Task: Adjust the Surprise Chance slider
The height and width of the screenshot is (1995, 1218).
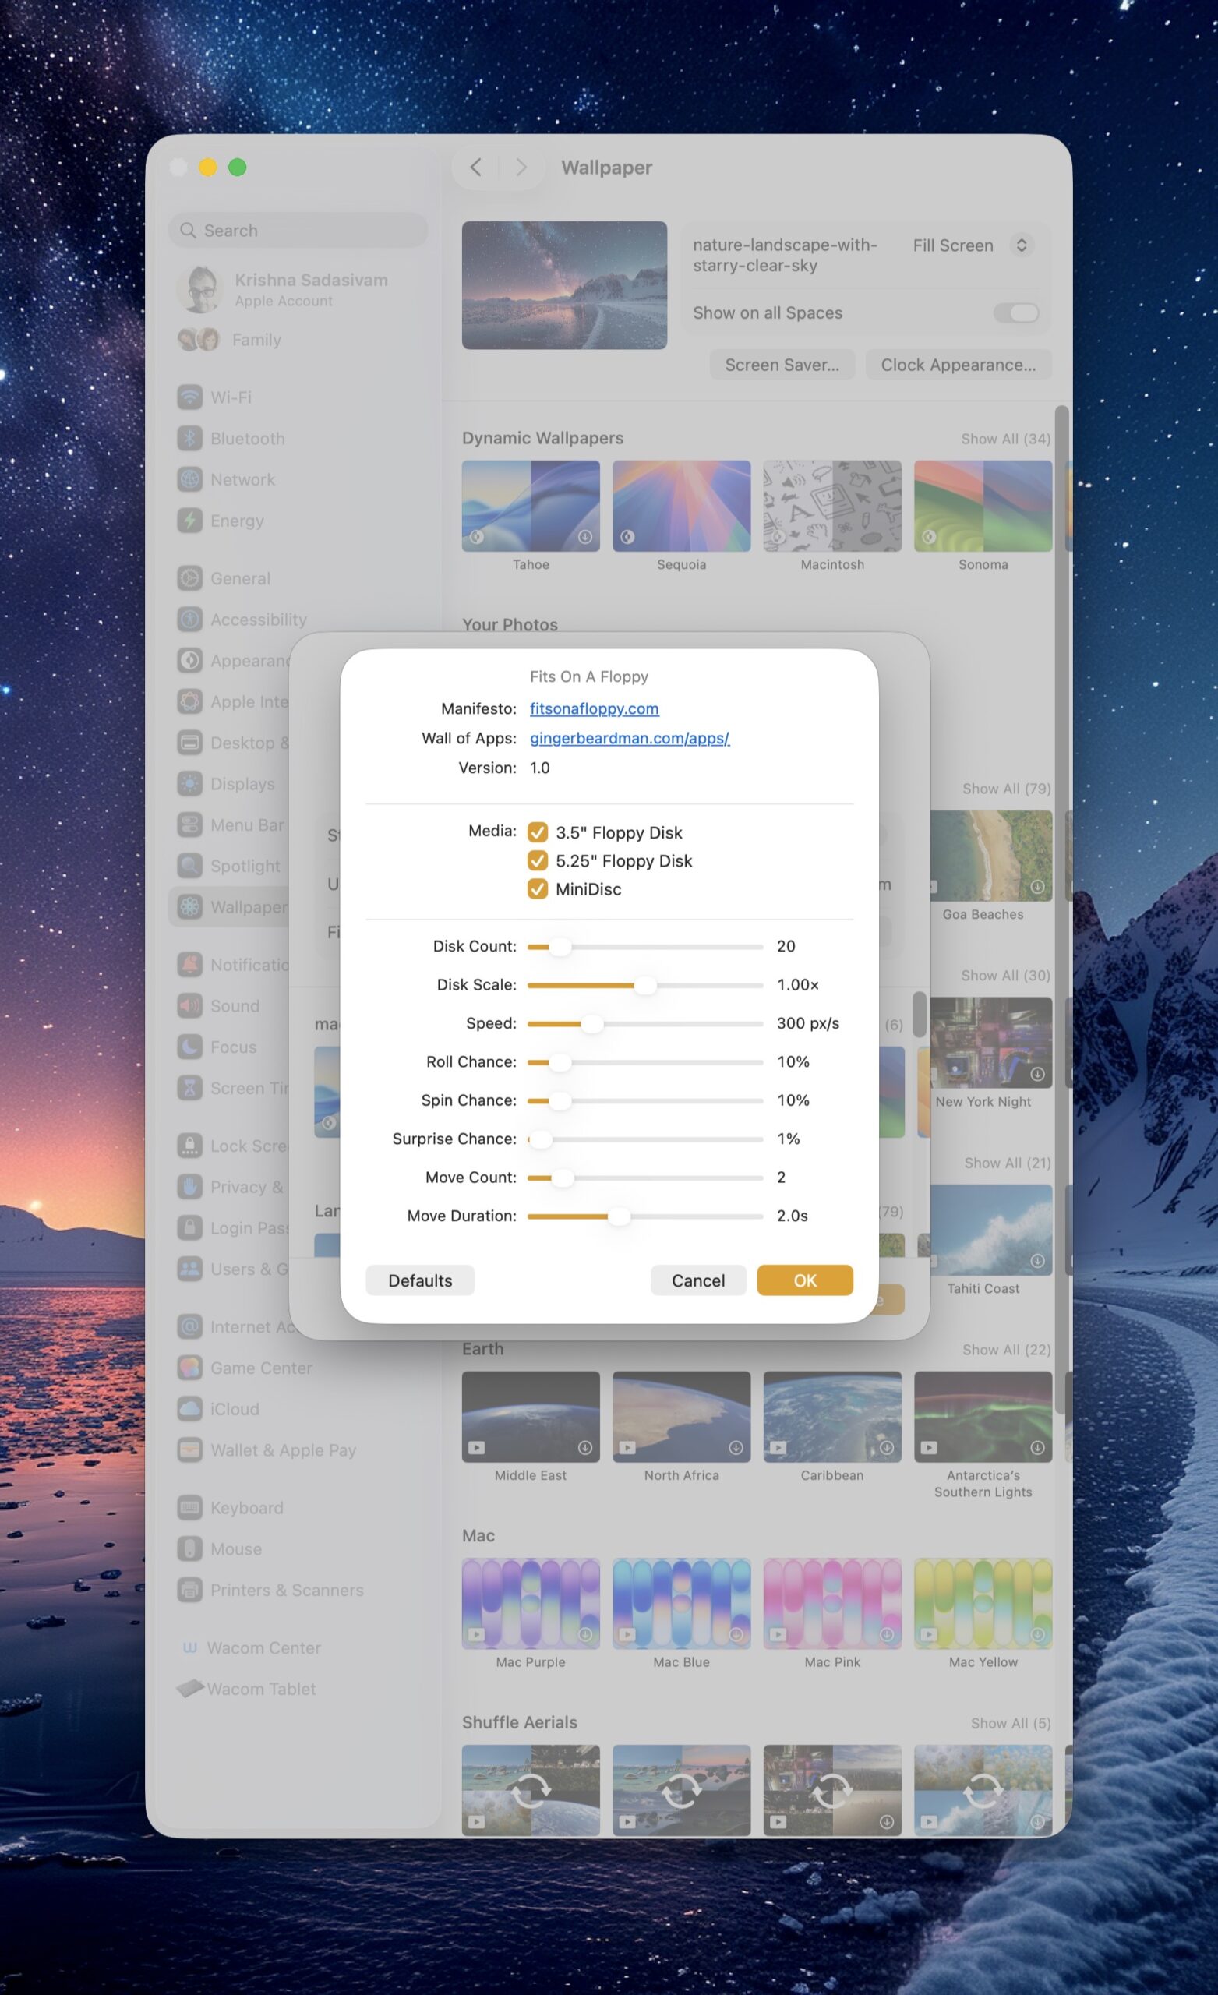Action: click(644, 1139)
